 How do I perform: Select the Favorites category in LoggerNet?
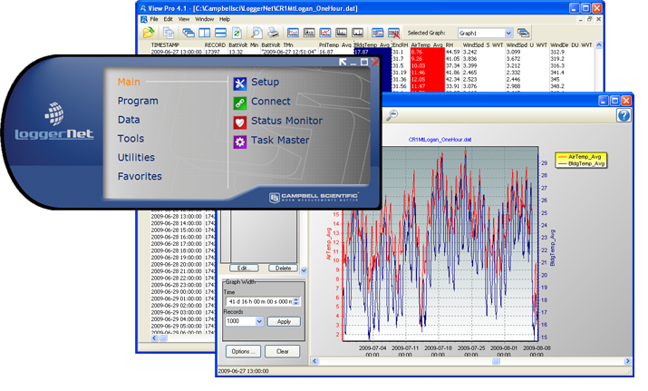pyautogui.click(x=140, y=176)
